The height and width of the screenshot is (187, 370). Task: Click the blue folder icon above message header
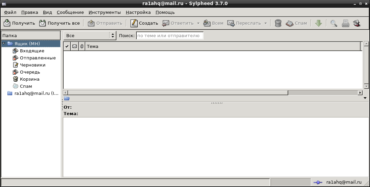click(x=67, y=99)
